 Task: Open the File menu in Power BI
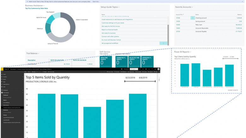[26, 72]
